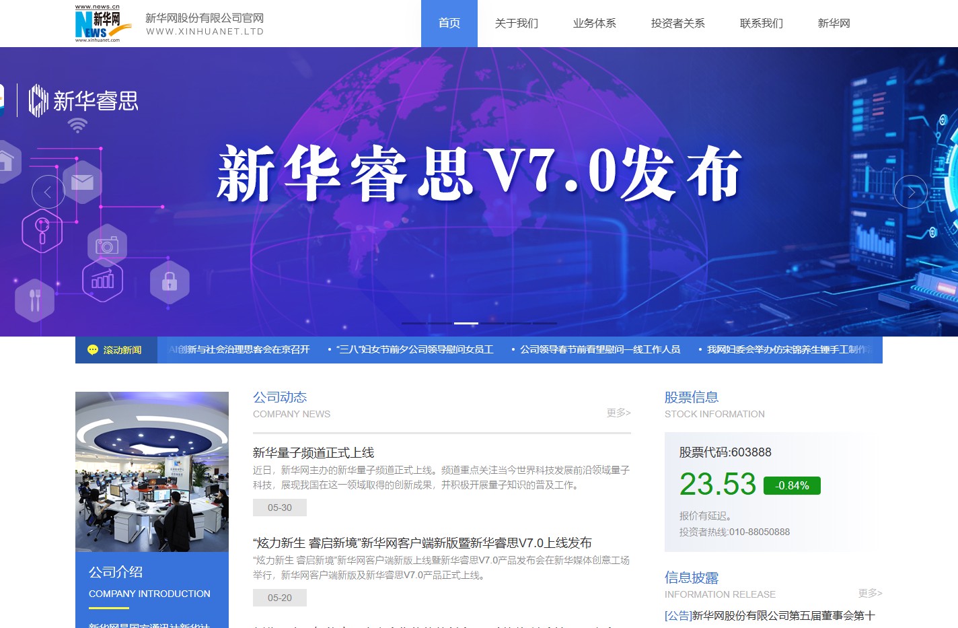Open article 新华量子频道正式上线

tap(314, 453)
